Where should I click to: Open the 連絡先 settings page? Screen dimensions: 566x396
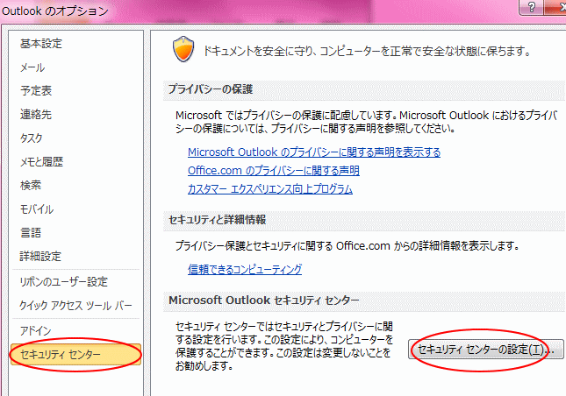coord(36,114)
